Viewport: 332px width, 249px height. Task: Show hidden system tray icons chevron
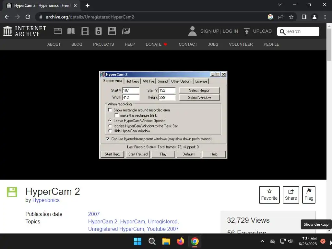tap(262, 241)
